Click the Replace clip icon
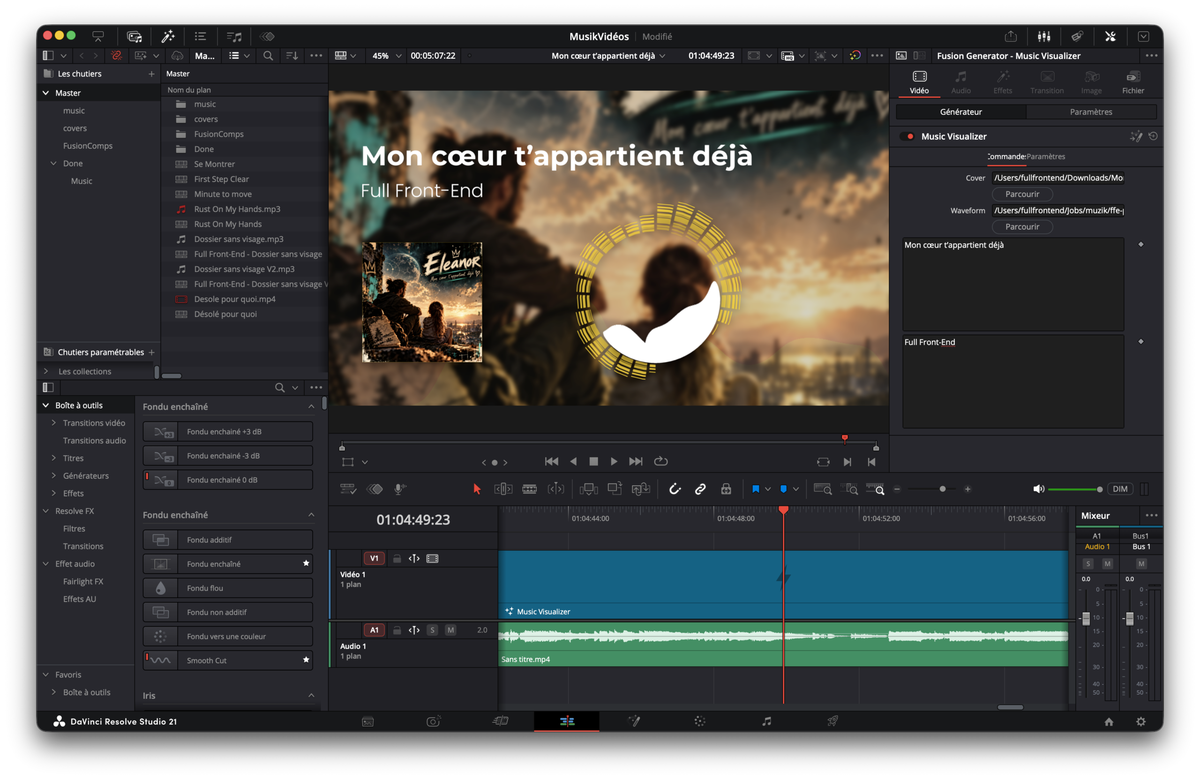 (640, 488)
